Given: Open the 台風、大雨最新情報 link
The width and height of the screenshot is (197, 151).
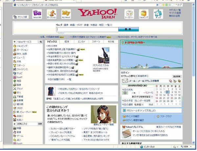Looking at the screenshot, I should tap(50, 37).
